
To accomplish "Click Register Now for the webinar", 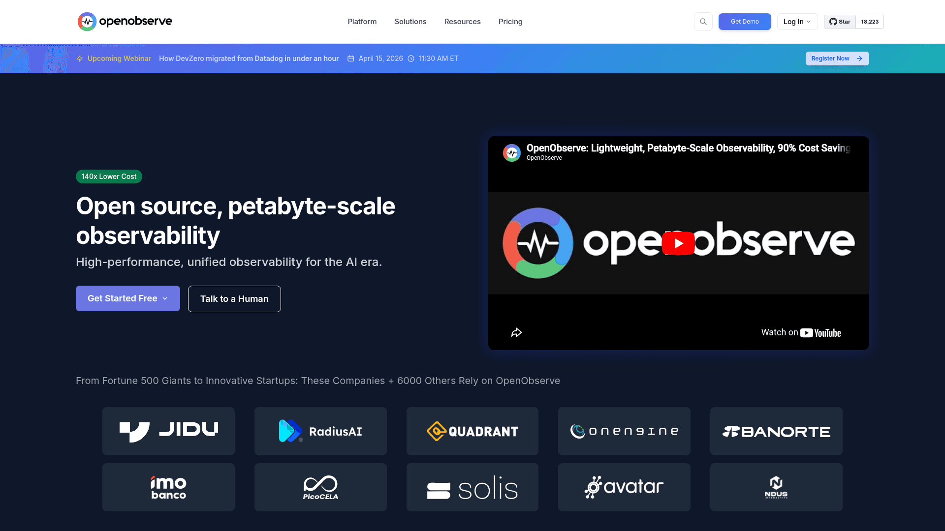I will pyautogui.click(x=837, y=59).
